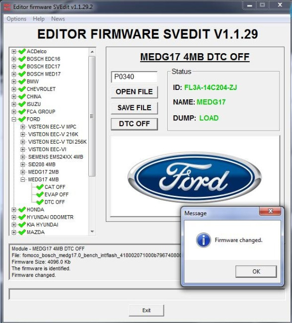This screenshot has height=323, width=292.
Task: Click the DTC code field showing P0340
Action: [x=134, y=77]
